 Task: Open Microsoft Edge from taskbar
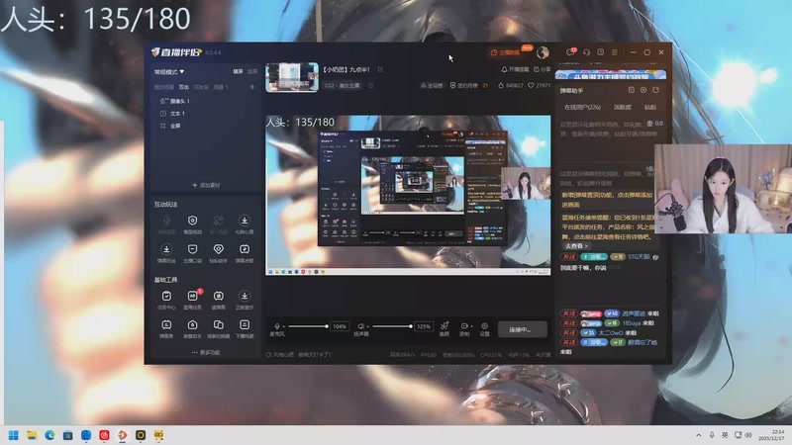tap(49, 435)
